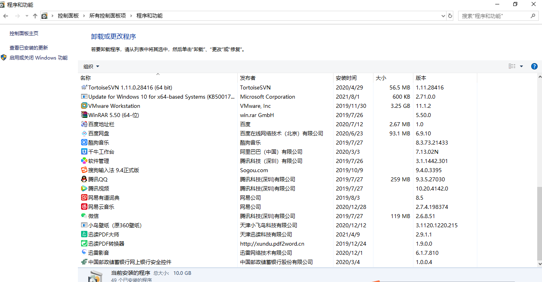
Task: Select 酷狗音乐
Action: coord(97,142)
